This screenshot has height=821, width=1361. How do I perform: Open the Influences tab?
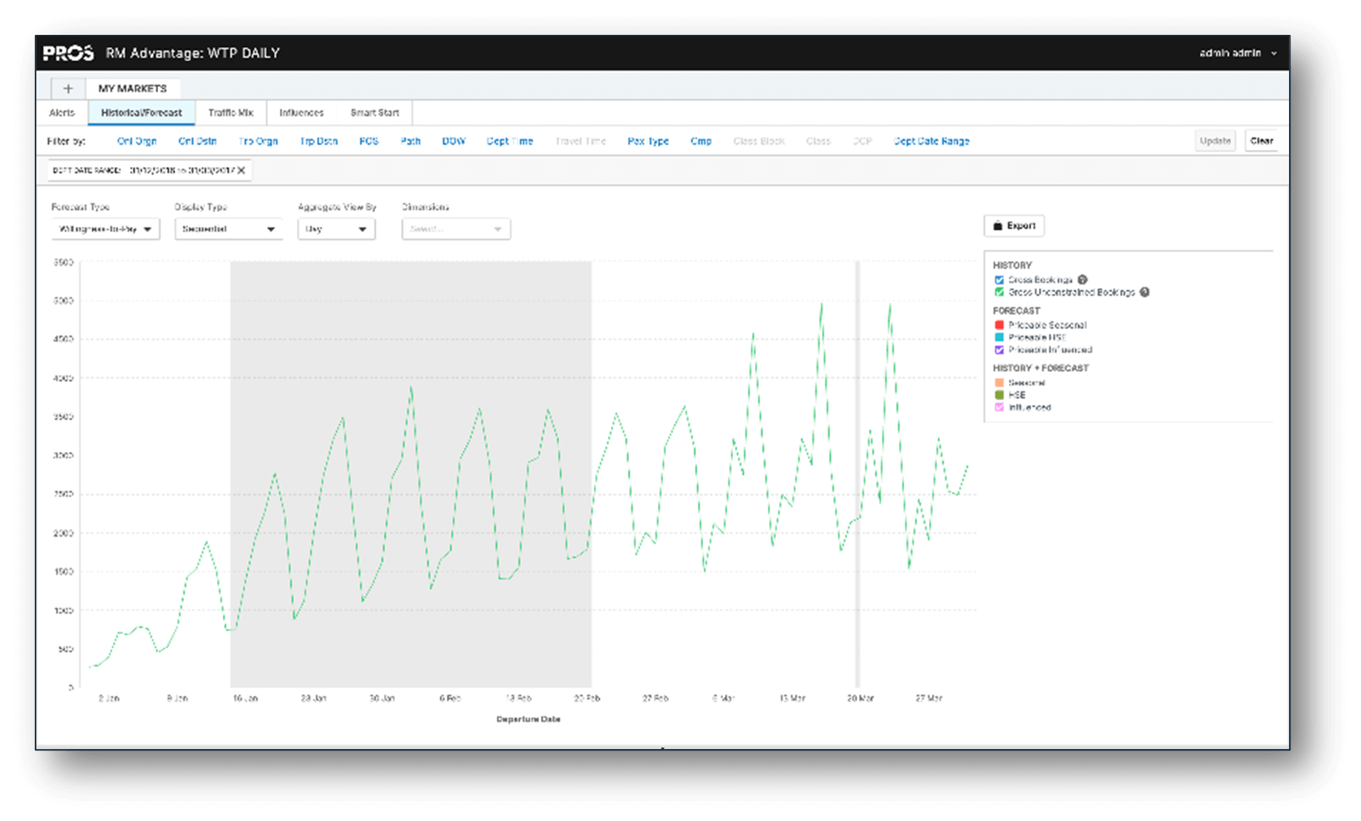[301, 113]
